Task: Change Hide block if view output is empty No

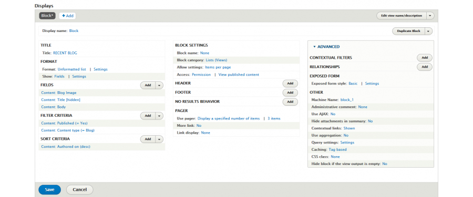Action: click(385, 164)
